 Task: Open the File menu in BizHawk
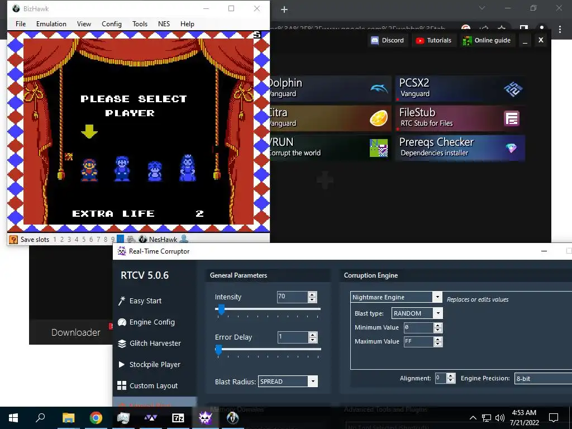pos(21,23)
